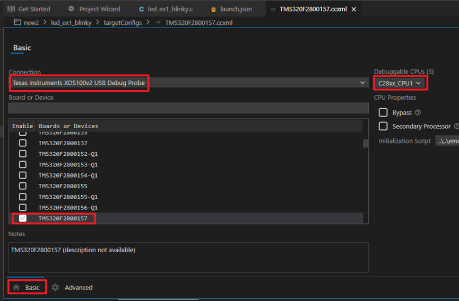Select the TMS320F2800154-Q1 device name
Image resolution: width=459 pixels, height=301 pixels.
pyautogui.click(x=68, y=175)
